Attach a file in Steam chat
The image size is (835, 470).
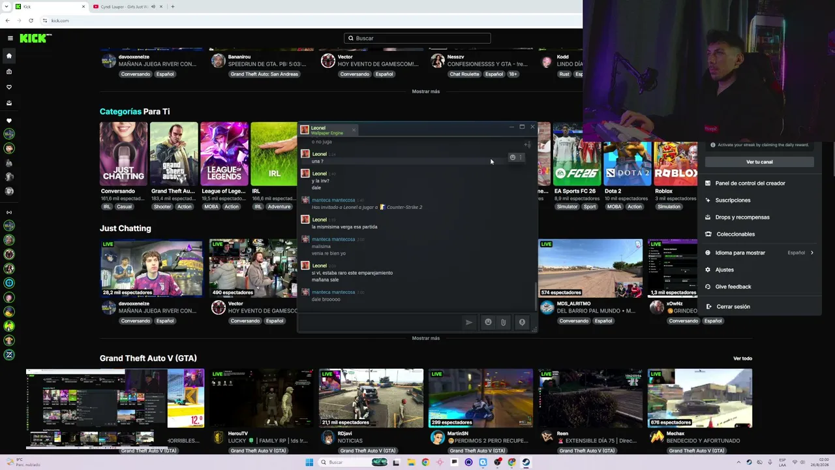[x=503, y=322]
